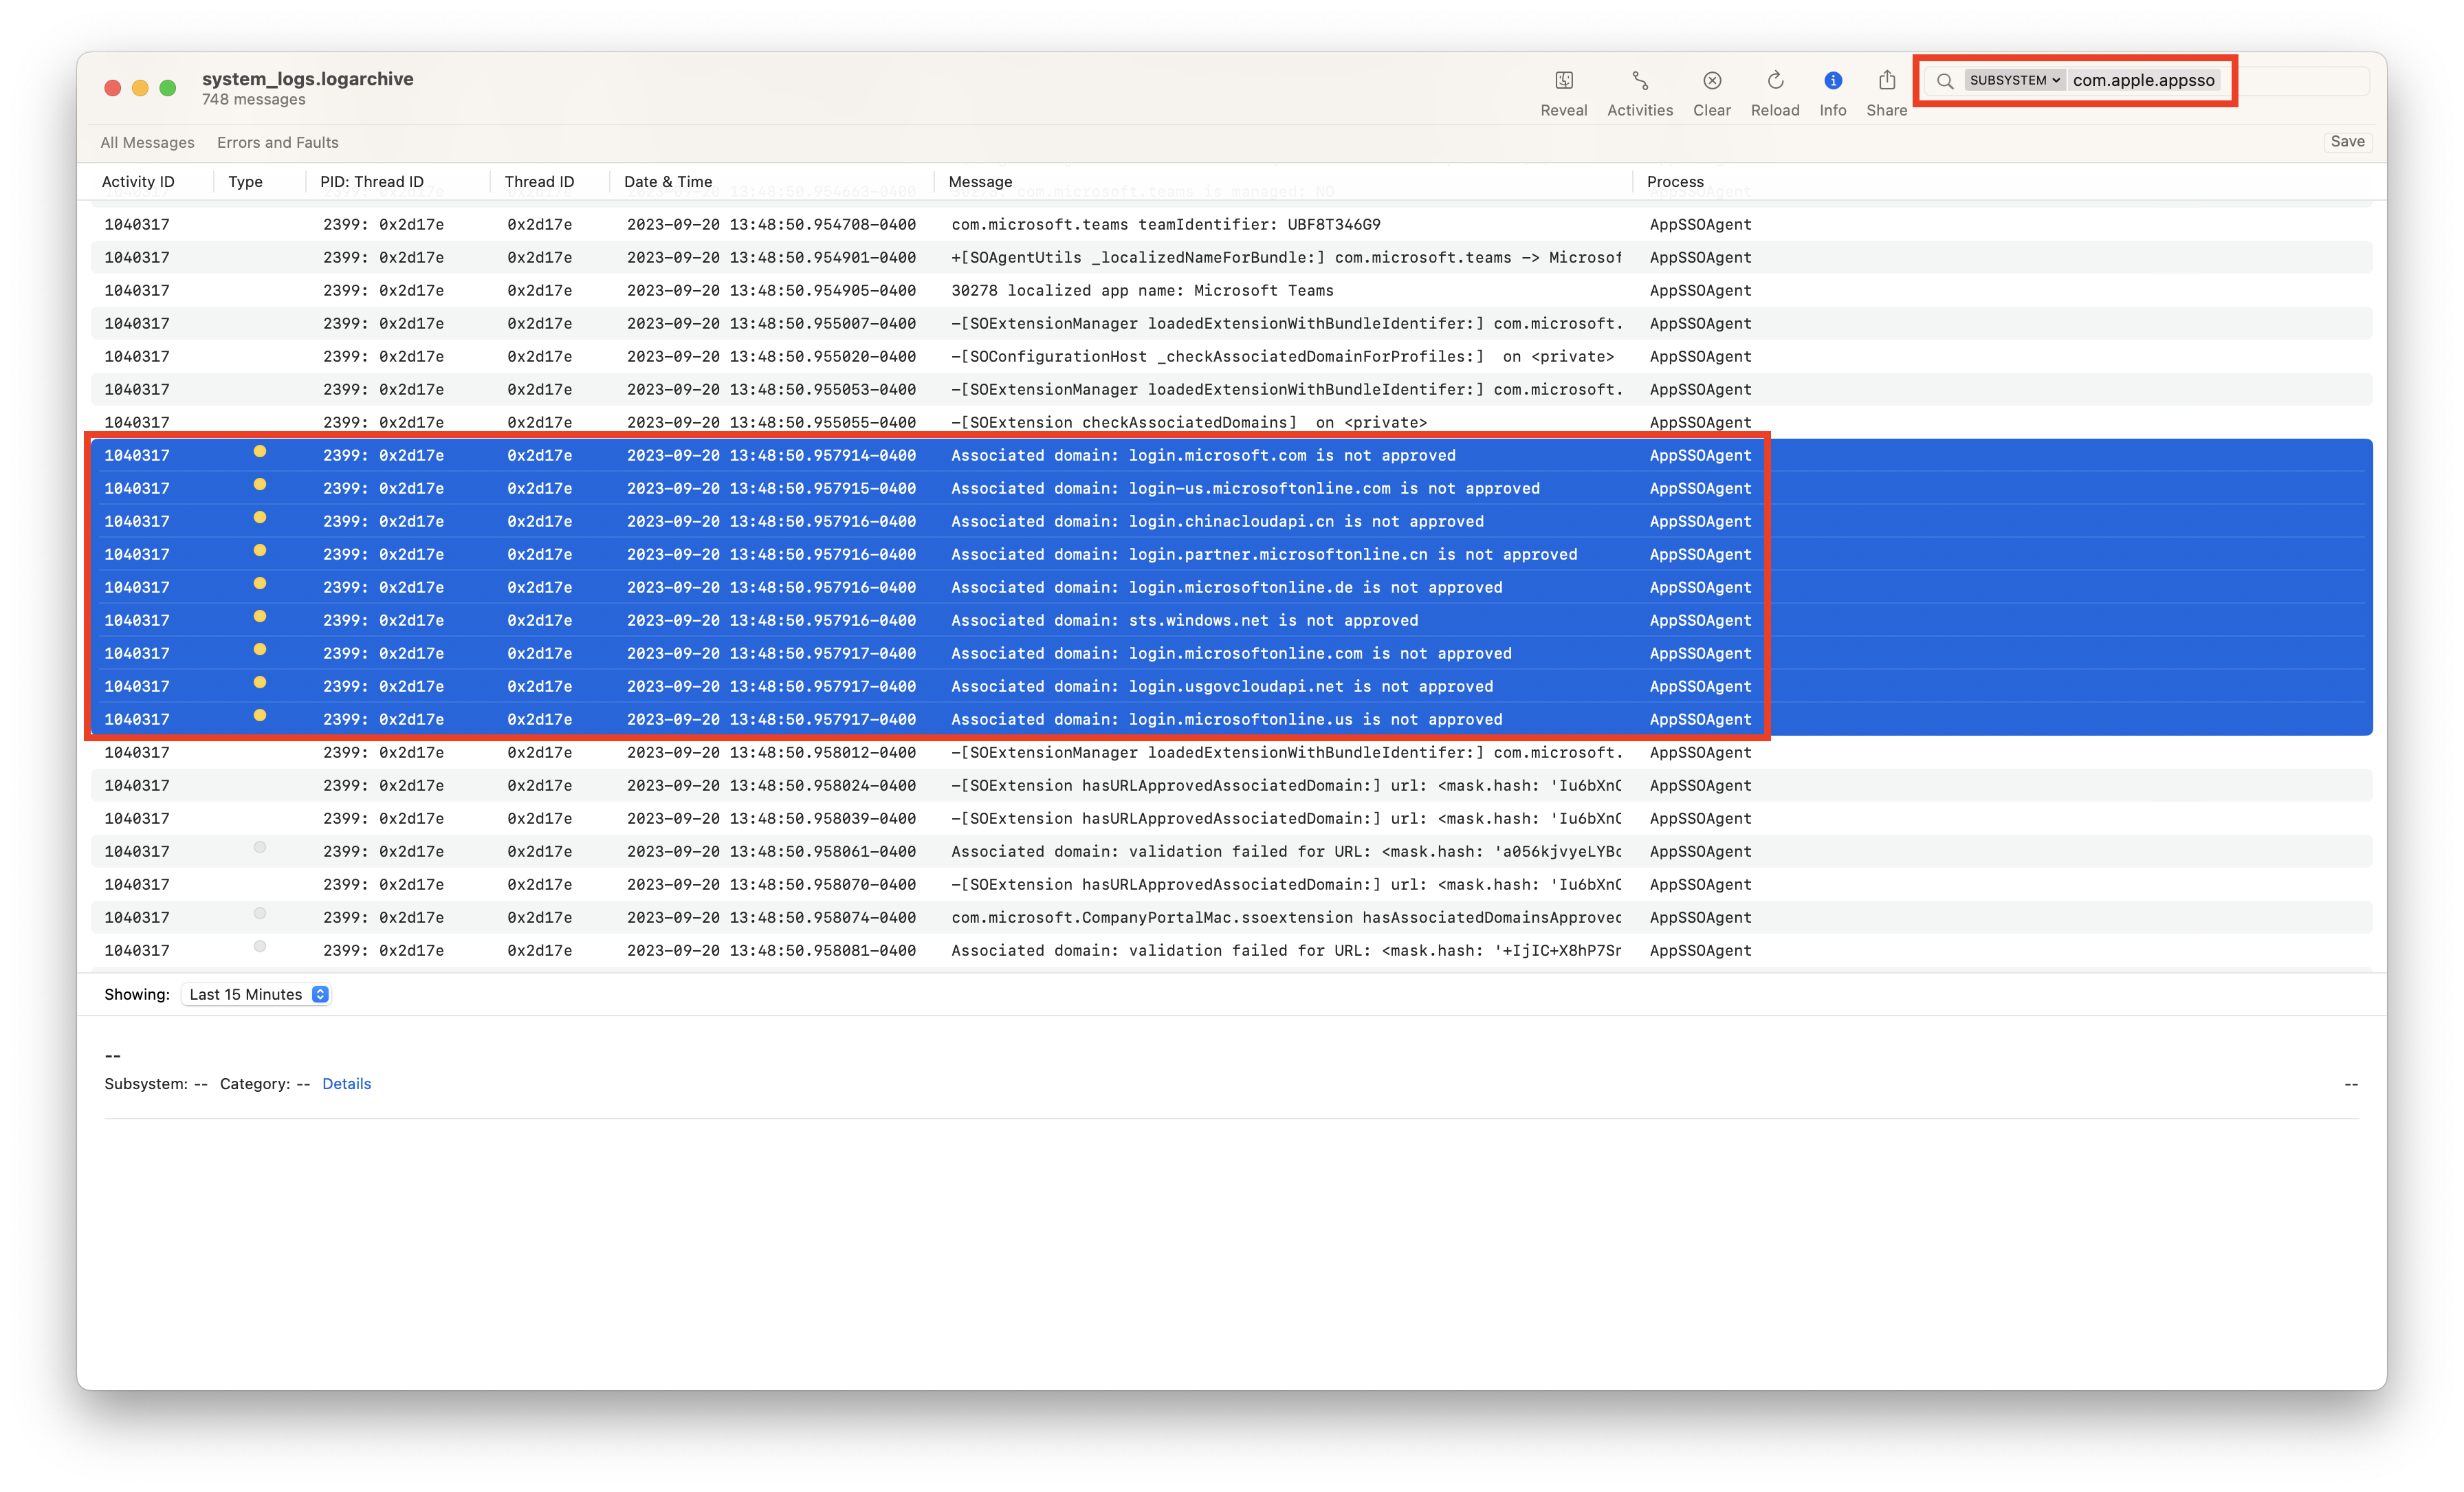The image size is (2464, 1492).
Task: Click the Reveal icon in the toolbar
Action: (1563, 80)
